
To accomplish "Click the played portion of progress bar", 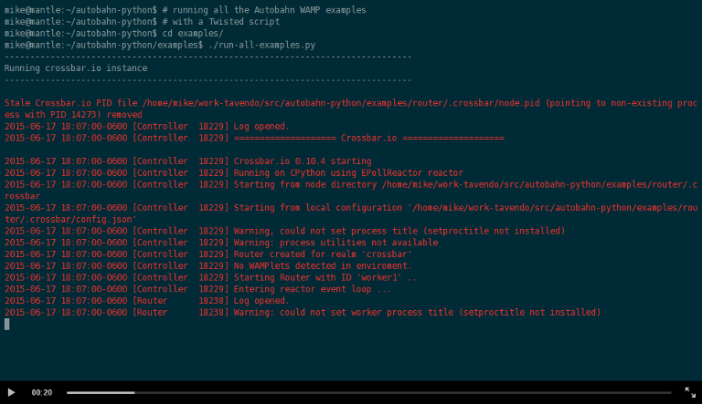I will [x=101, y=392].
